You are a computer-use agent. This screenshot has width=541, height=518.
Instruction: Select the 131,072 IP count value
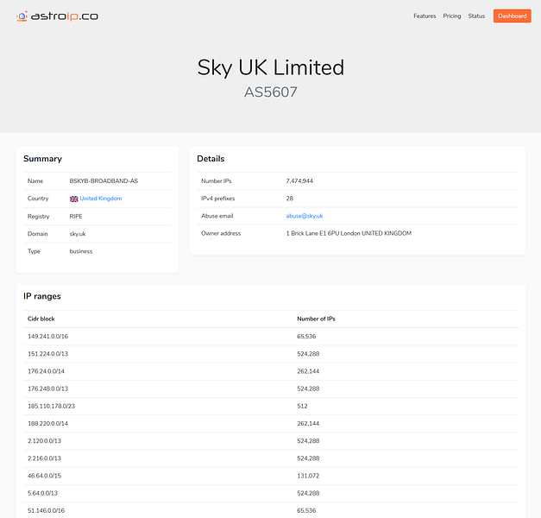(x=308, y=476)
